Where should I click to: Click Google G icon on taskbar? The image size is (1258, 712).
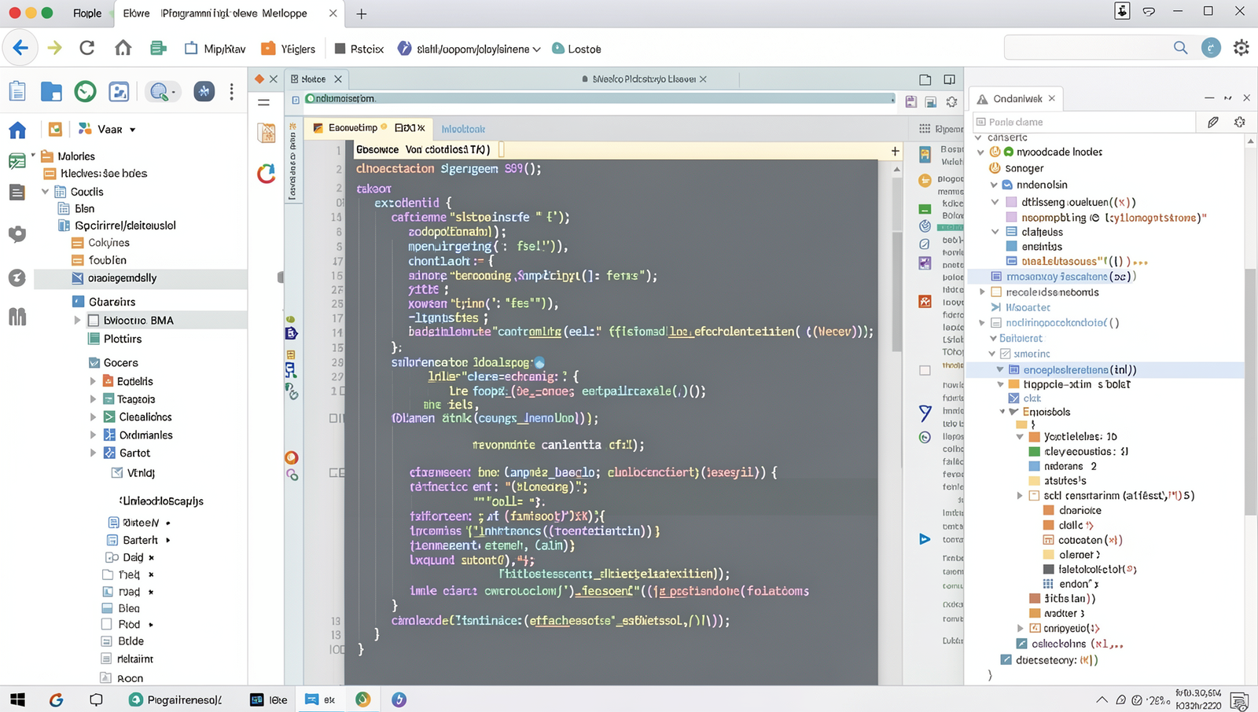coord(56,699)
